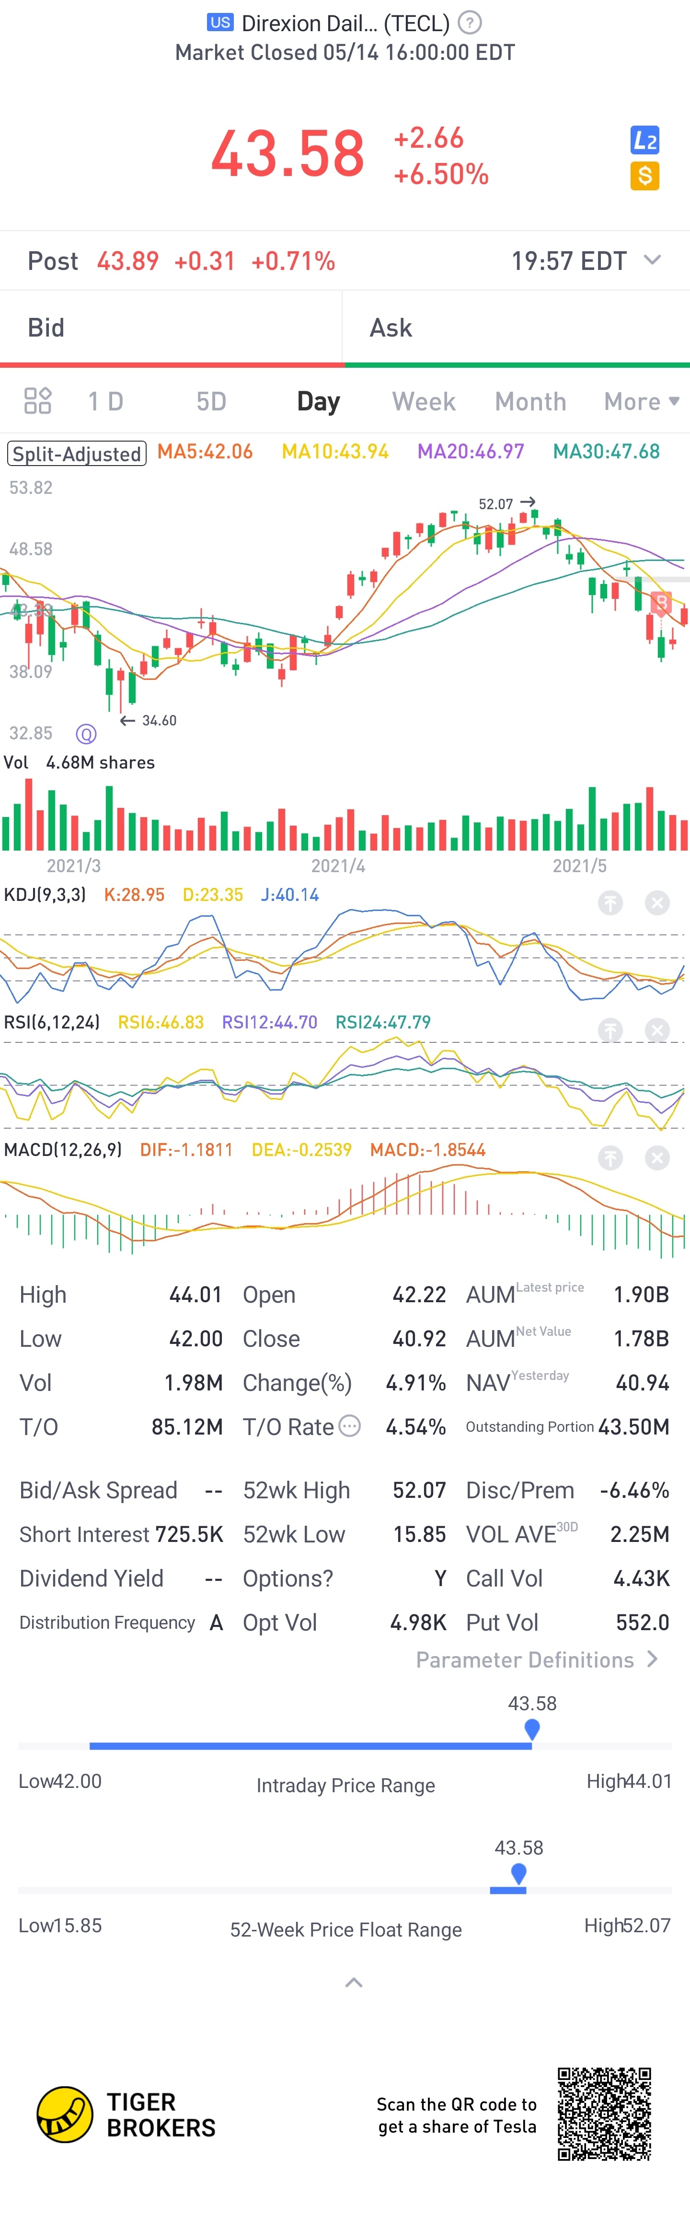Remove the MACD indicator panel
This screenshot has width=690, height=2218.
click(x=657, y=1157)
